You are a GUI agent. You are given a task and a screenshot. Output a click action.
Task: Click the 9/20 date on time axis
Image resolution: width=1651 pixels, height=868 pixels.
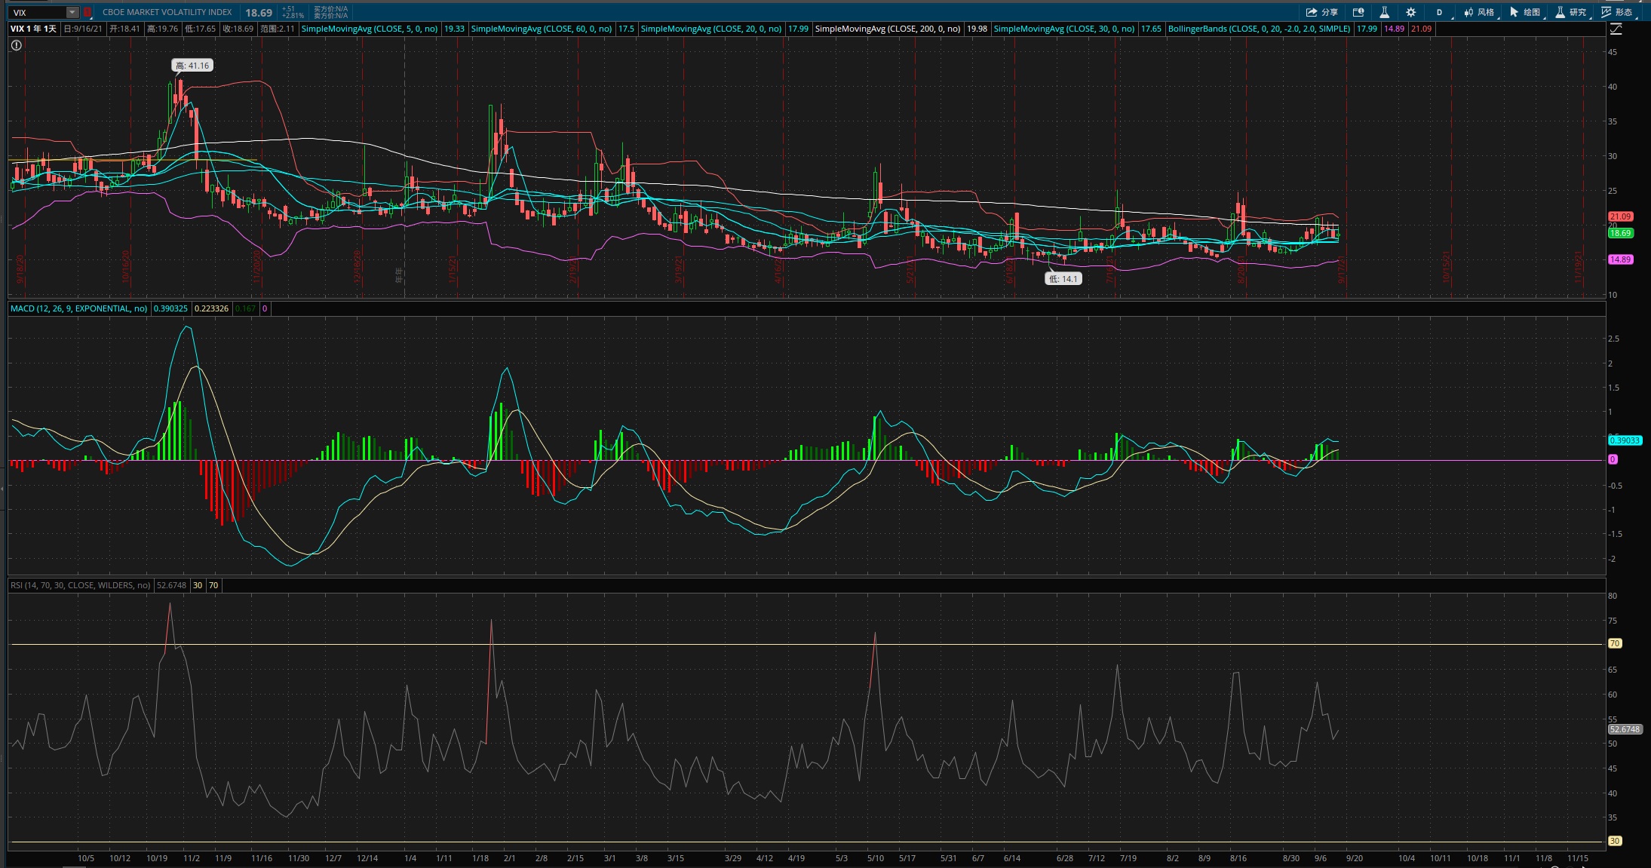pos(1355,858)
